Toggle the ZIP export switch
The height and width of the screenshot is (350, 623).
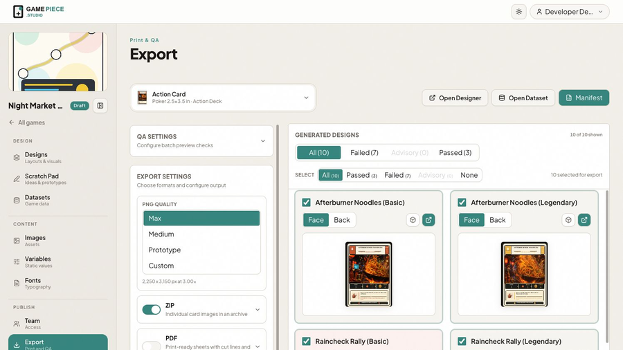152,309
